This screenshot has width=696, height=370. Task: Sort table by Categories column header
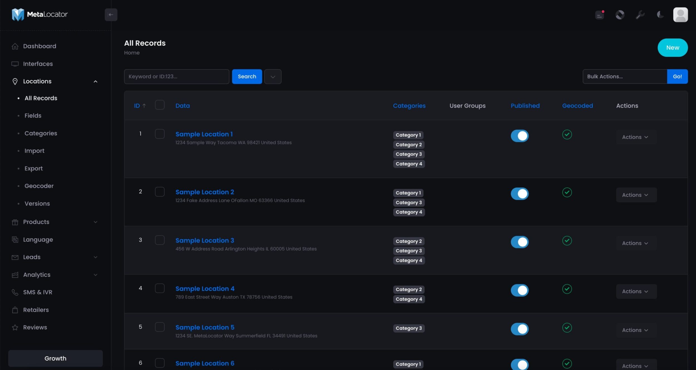pyautogui.click(x=409, y=106)
